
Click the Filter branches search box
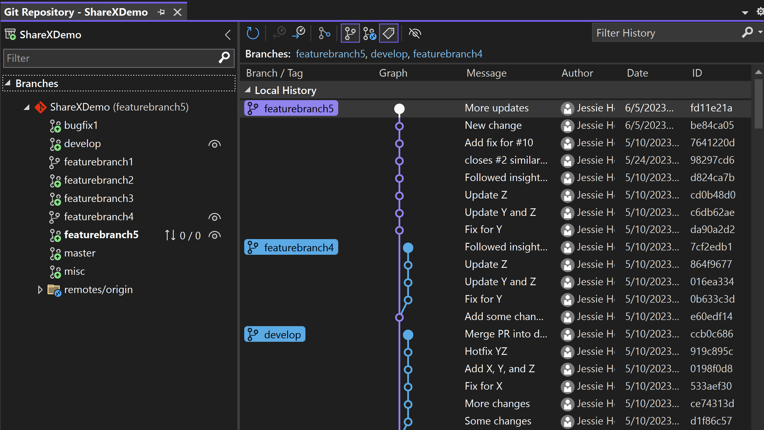(118, 58)
